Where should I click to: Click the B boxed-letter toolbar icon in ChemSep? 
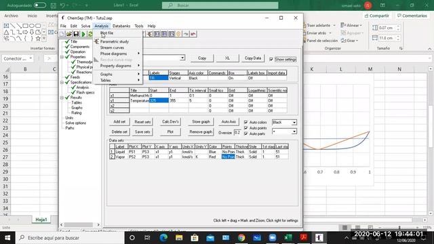pyautogui.click(x=164, y=34)
